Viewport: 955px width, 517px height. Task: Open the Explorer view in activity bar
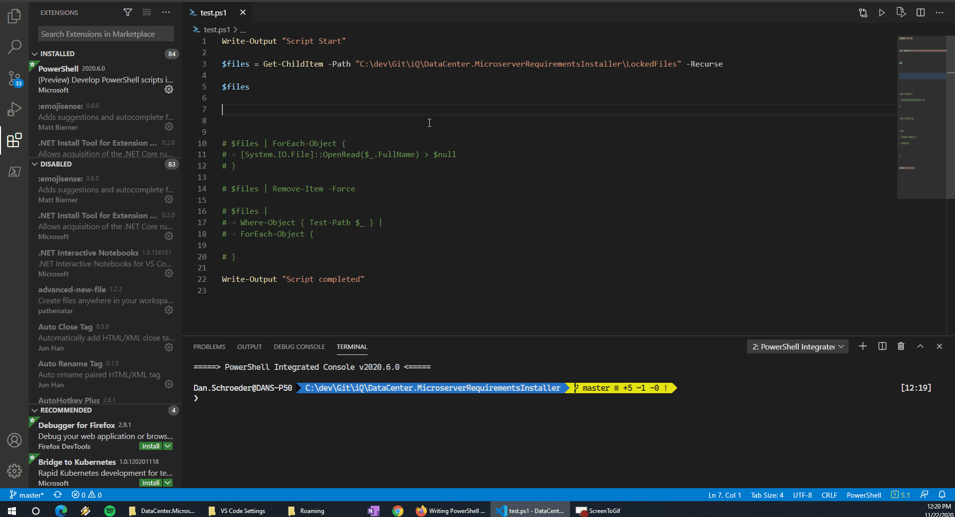(x=14, y=16)
